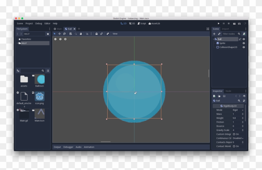
Task: Open the Debug menu
Action: 38,23
